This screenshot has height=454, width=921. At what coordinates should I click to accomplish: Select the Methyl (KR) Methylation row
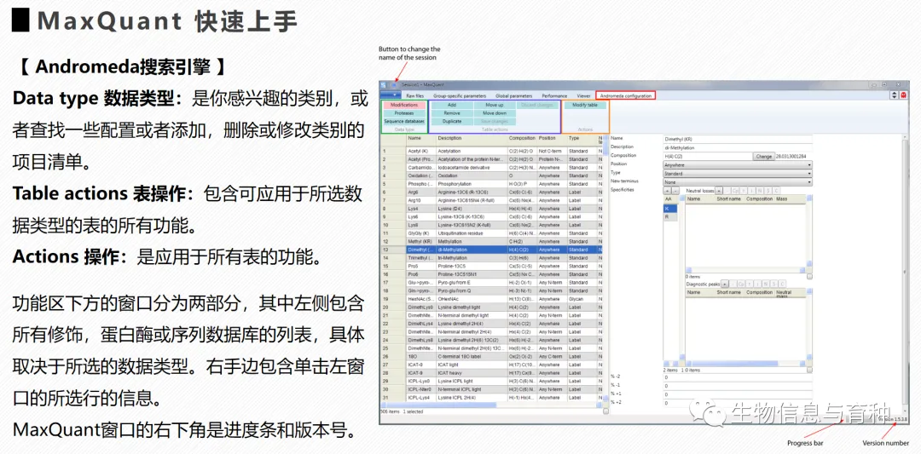[x=491, y=241]
